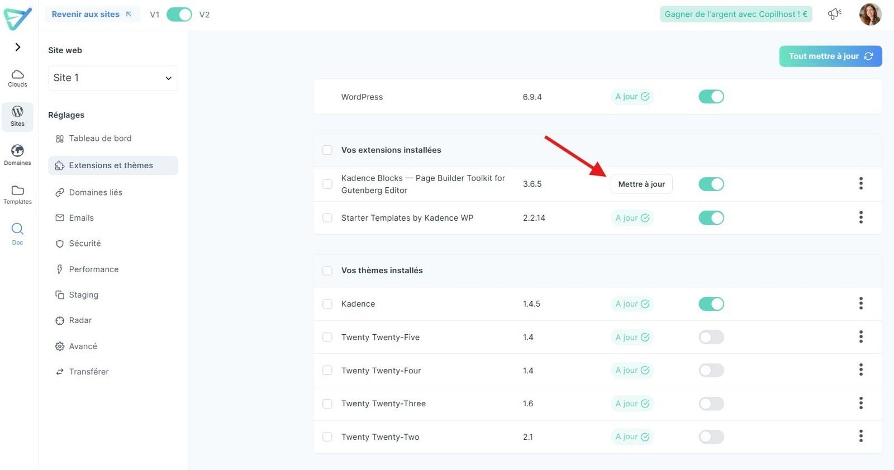Go to the Domaines section
Screen dimensions: 894x470
[17, 155]
